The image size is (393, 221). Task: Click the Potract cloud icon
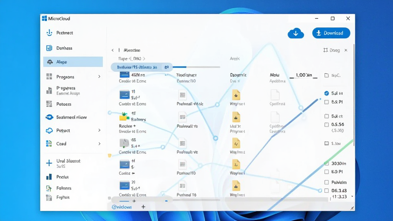[x=49, y=130]
